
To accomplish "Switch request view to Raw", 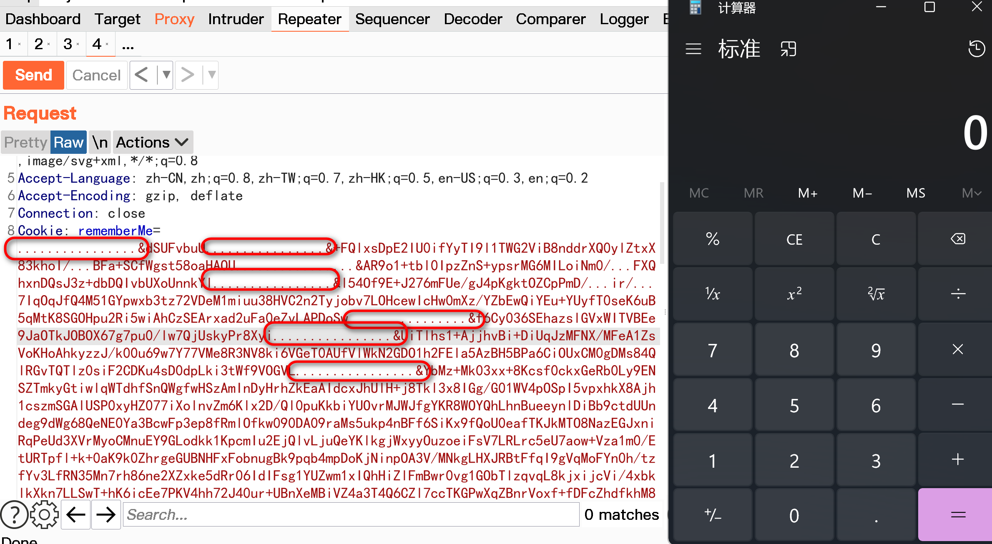I will [69, 142].
